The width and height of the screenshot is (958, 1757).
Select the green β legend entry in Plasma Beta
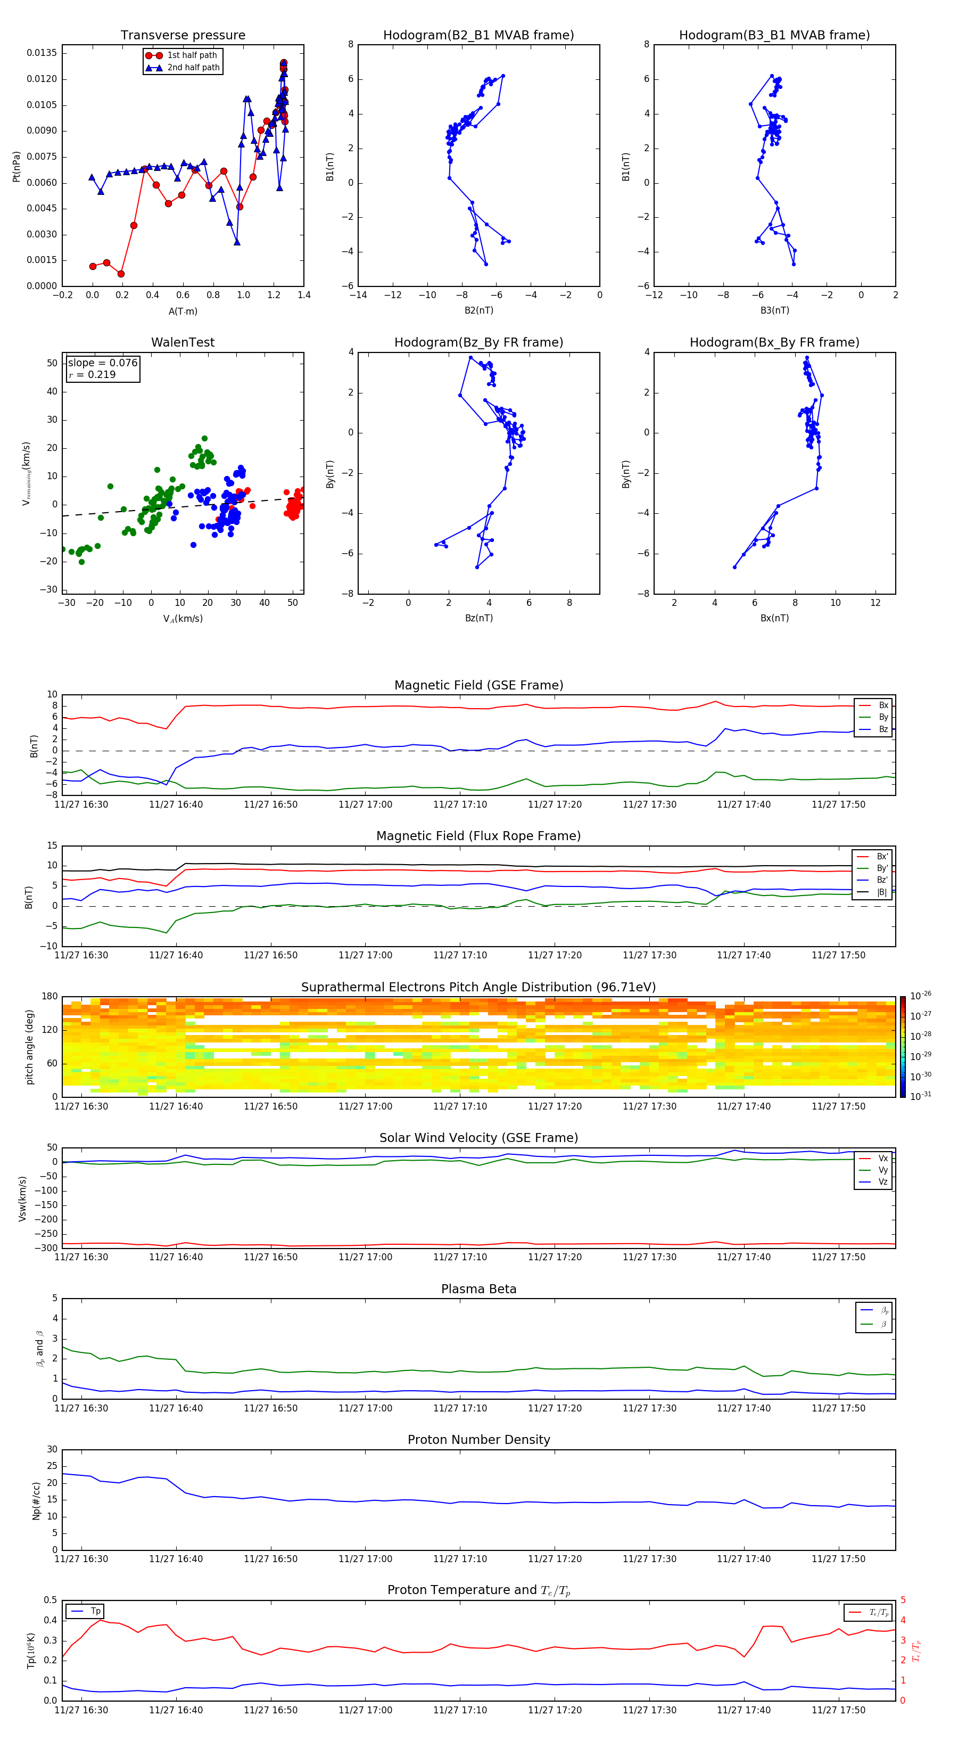click(874, 1325)
